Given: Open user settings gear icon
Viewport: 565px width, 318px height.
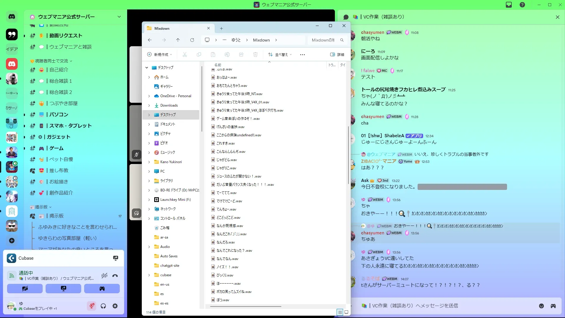Looking at the screenshot, I should pos(115,306).
